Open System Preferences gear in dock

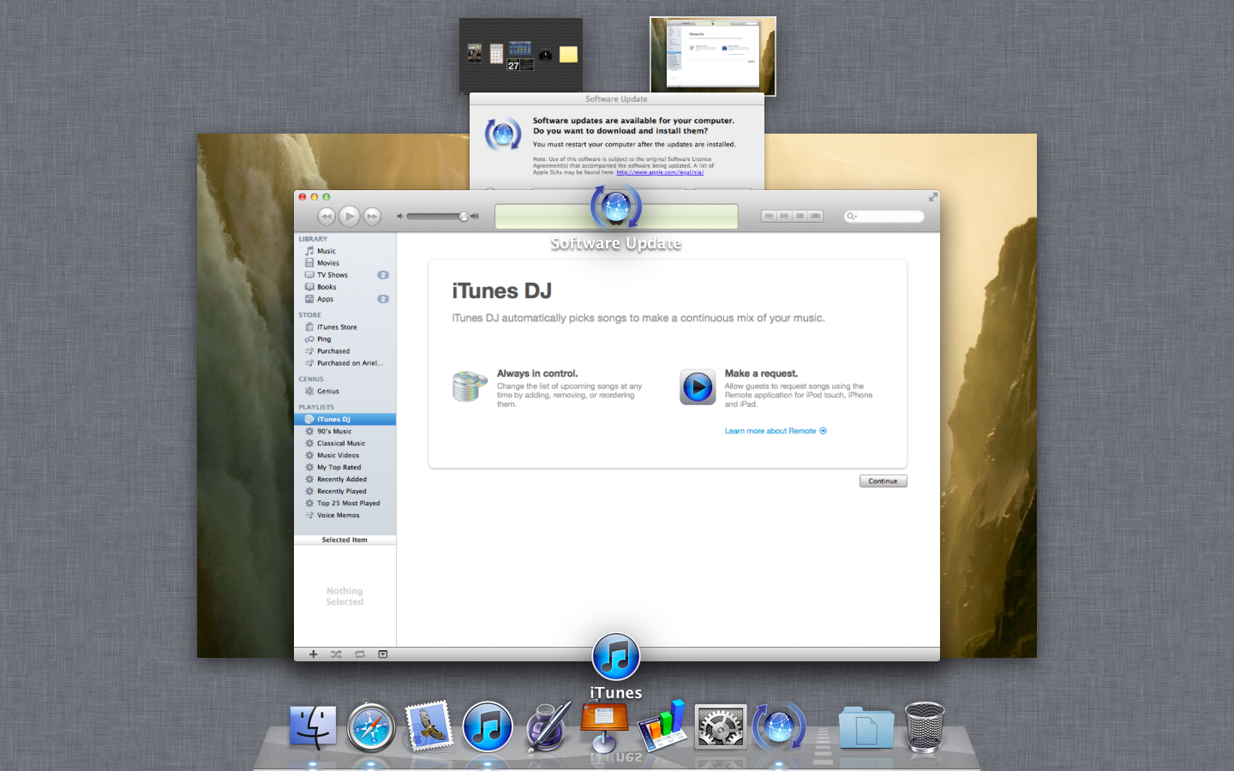click(x=721, y=727)
